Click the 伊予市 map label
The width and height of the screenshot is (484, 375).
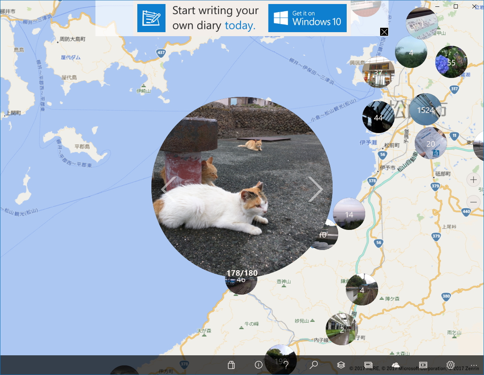tap(387, 167)
